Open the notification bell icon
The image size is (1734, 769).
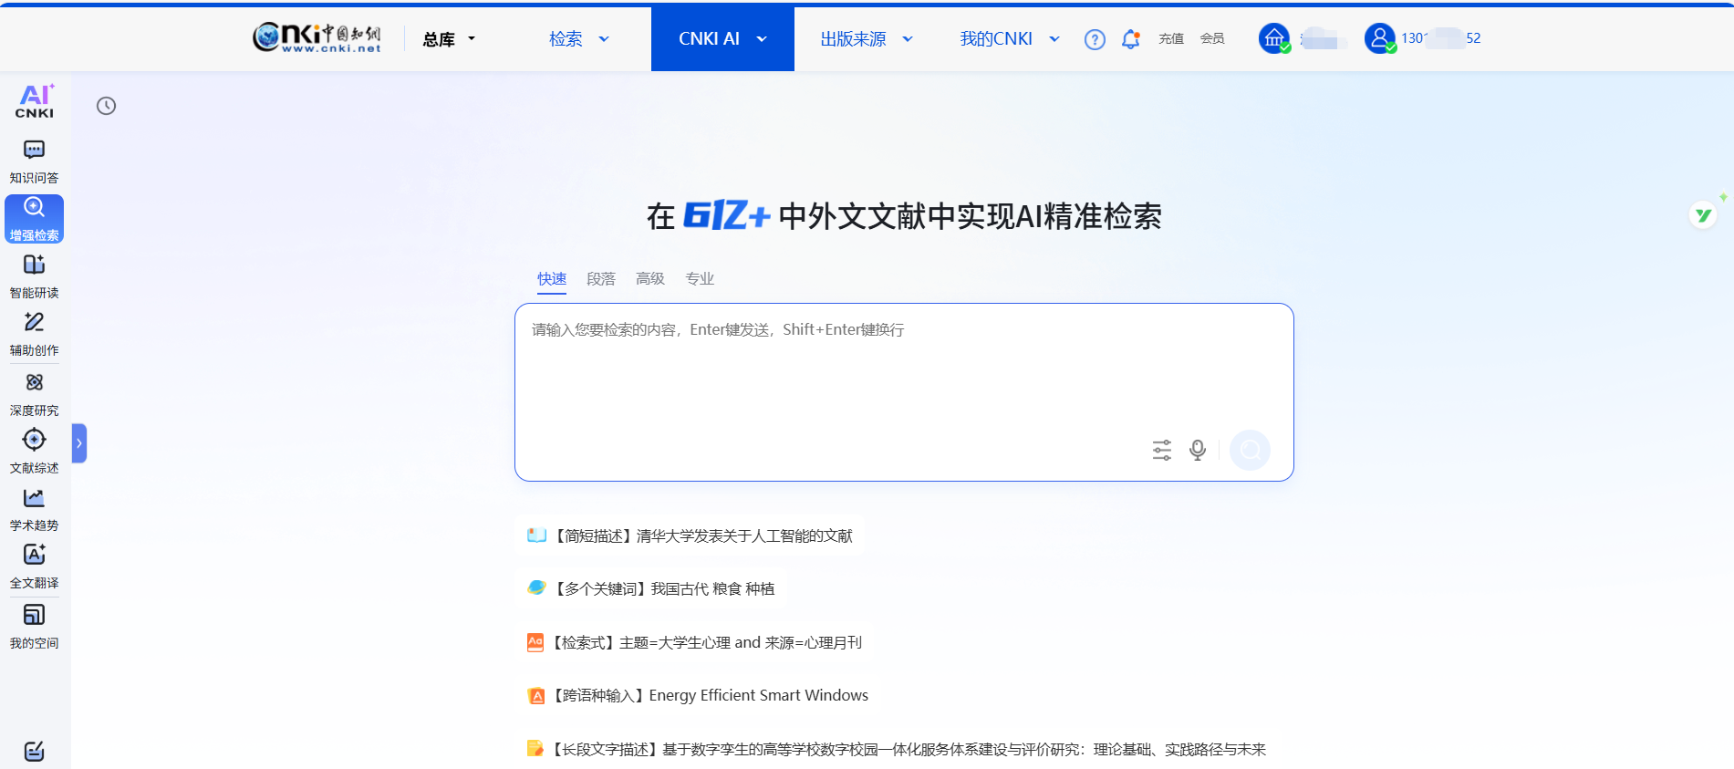(x=1130, y=39)
